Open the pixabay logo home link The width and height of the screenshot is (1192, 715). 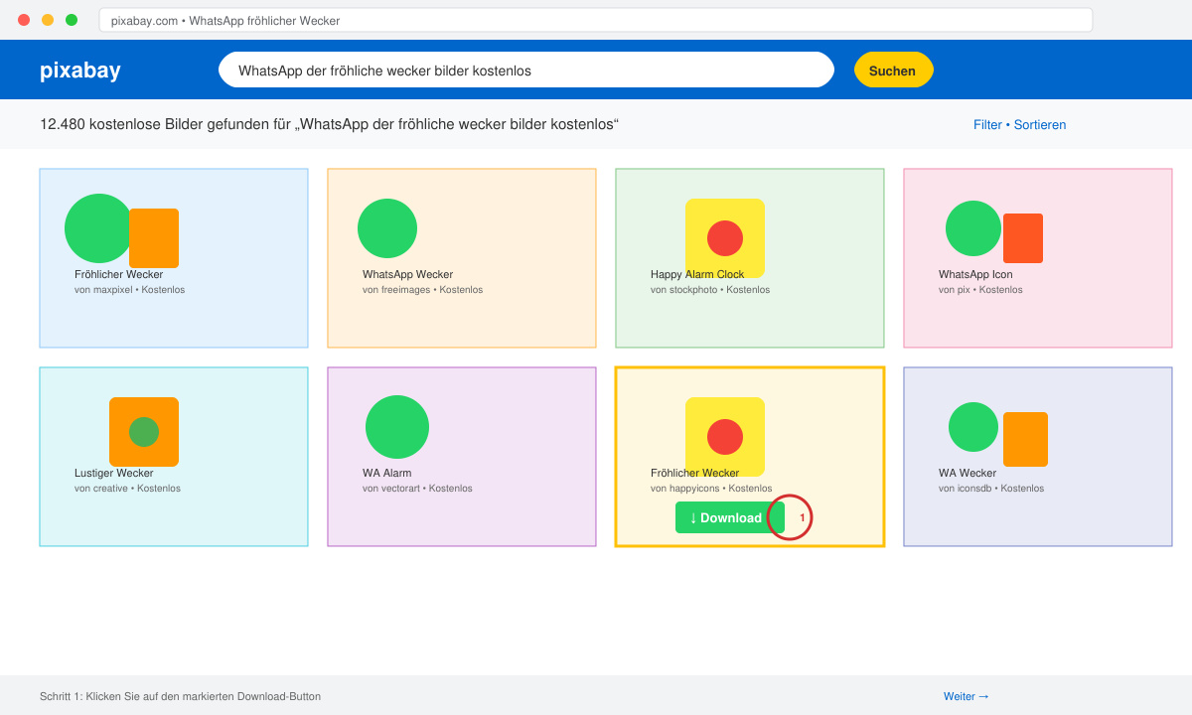[x=80, y=70]
